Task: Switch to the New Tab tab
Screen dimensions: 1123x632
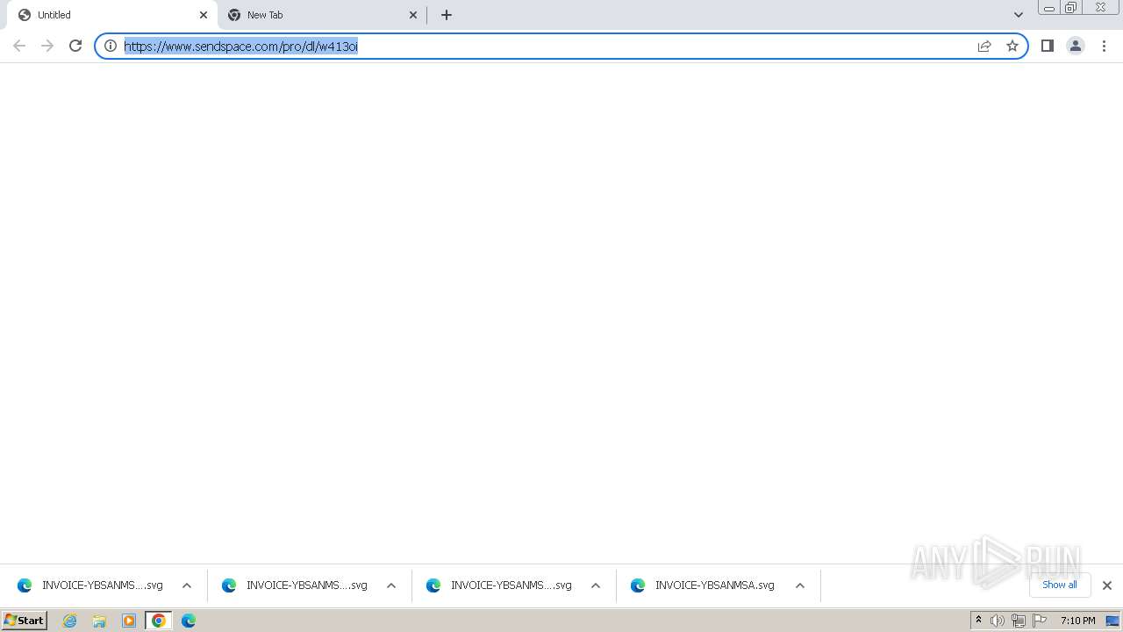Action: click(x=321, y=15)
